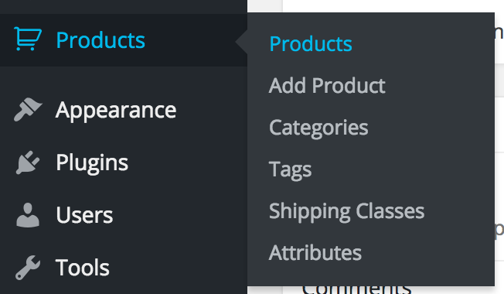
Task: Open the Products label in the sidebar
Action: pyautogui.click(x=100, y=40)
